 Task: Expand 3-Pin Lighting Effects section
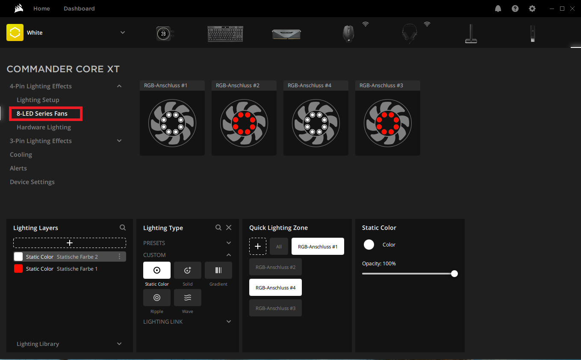coord(119,141)
